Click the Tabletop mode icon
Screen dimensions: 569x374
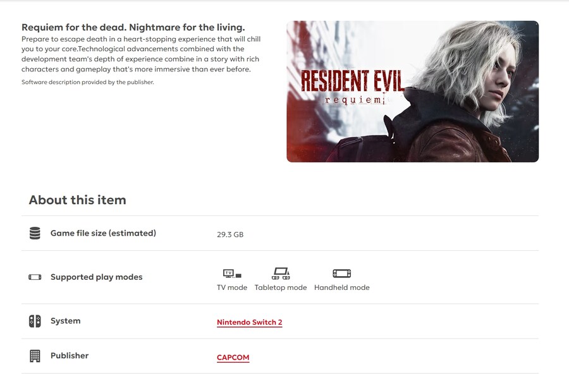[281, 273]
